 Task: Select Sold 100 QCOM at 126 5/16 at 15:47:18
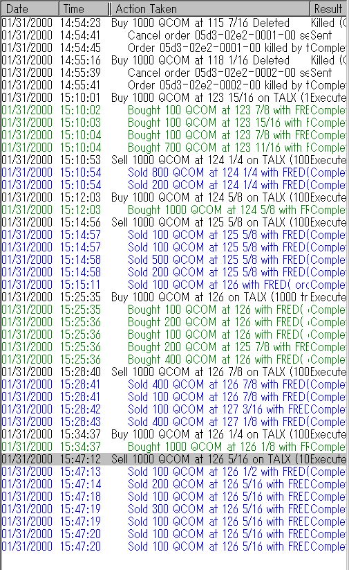(x=174, y=497)
